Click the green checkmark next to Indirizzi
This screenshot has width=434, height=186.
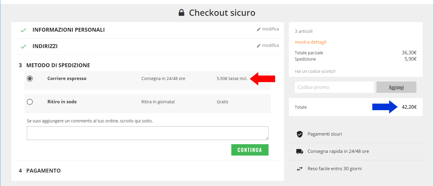point(23,47)
